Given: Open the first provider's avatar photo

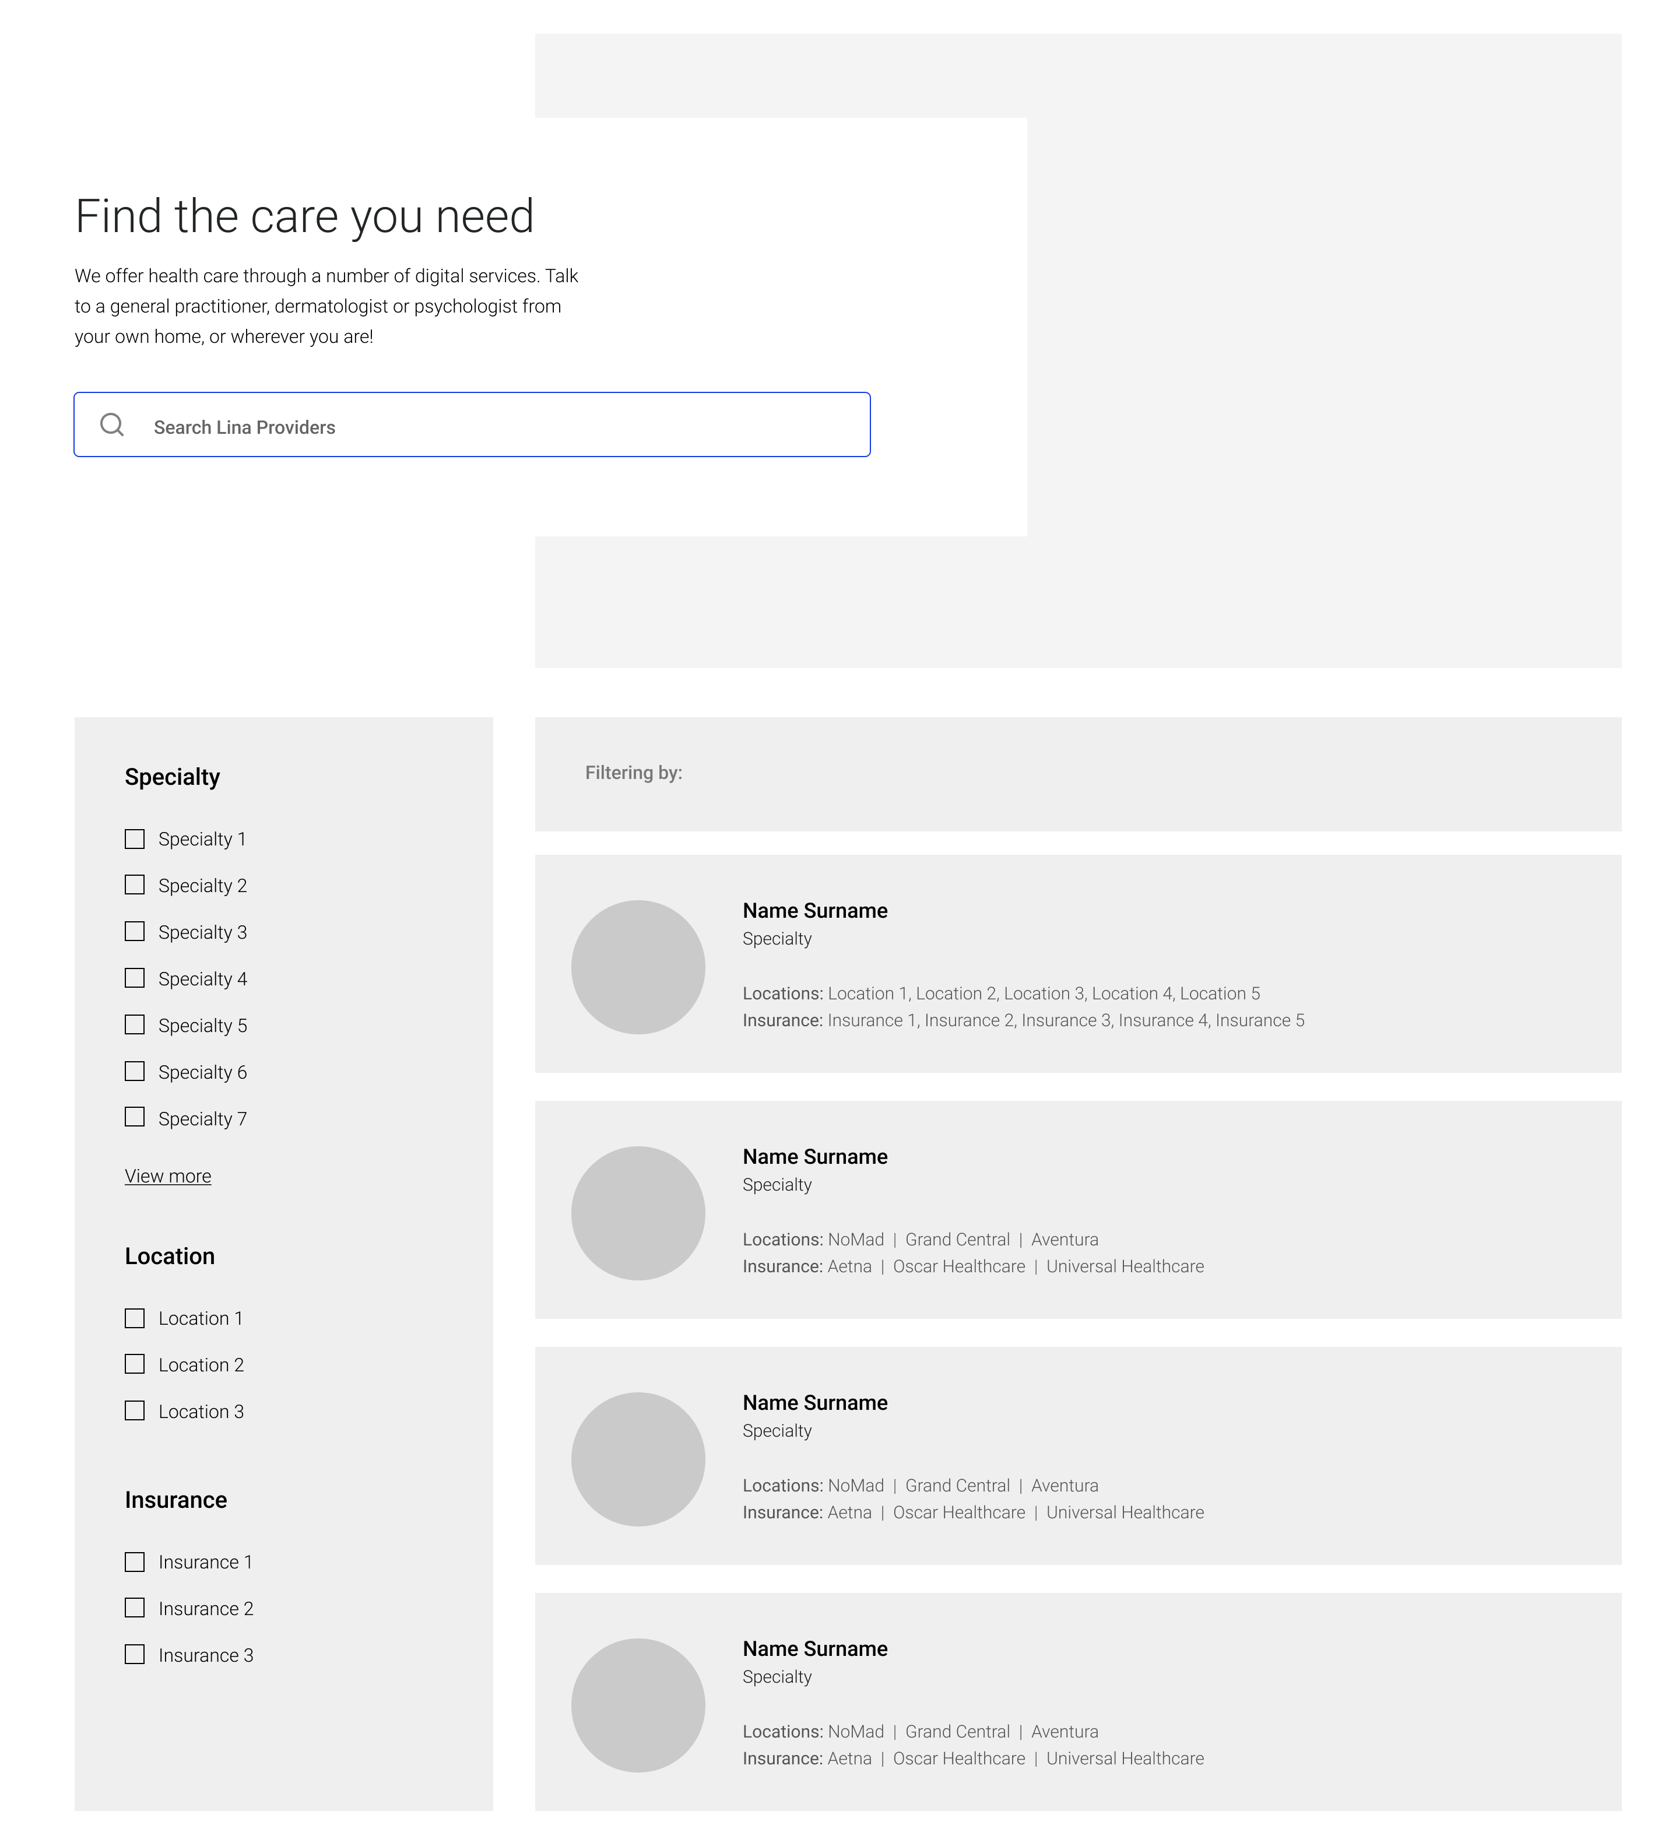Looking at the screenshot, I should [x=638, y=968].
